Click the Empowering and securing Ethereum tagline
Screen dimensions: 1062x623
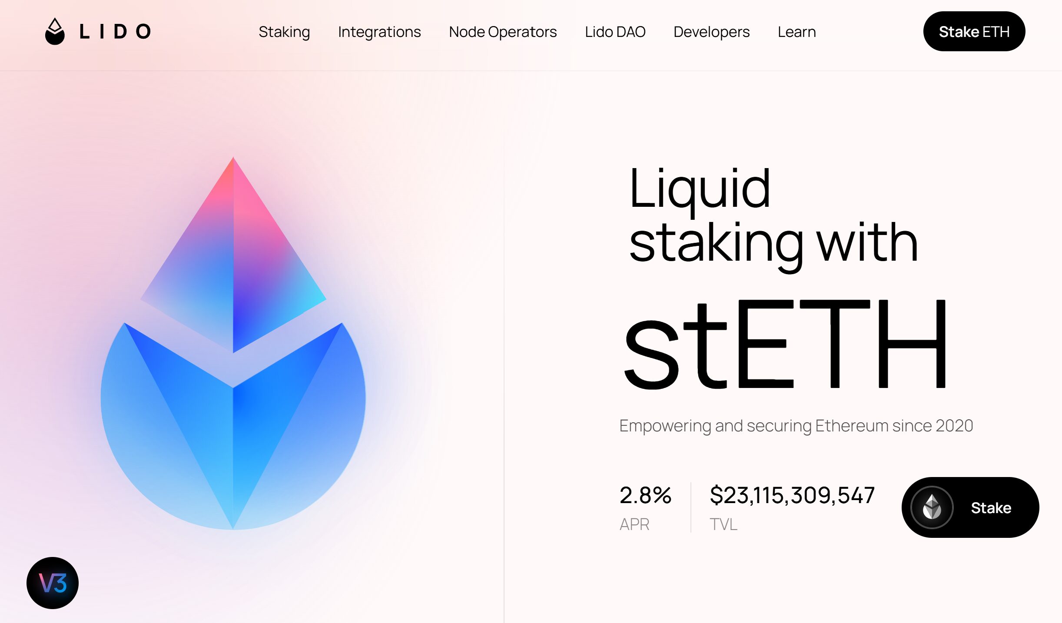click(796, 426)
